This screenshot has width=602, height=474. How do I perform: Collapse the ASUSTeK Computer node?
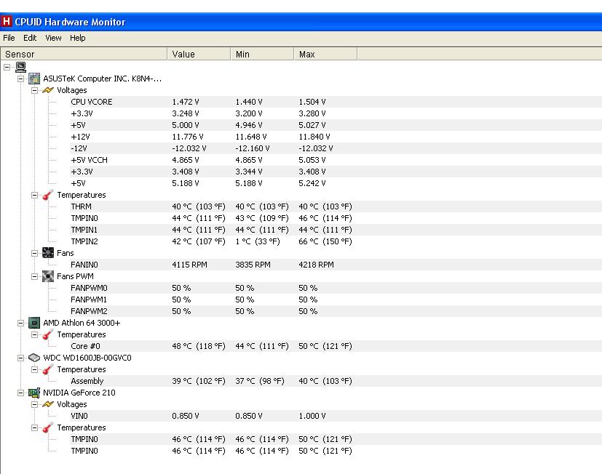pos(20,79)
